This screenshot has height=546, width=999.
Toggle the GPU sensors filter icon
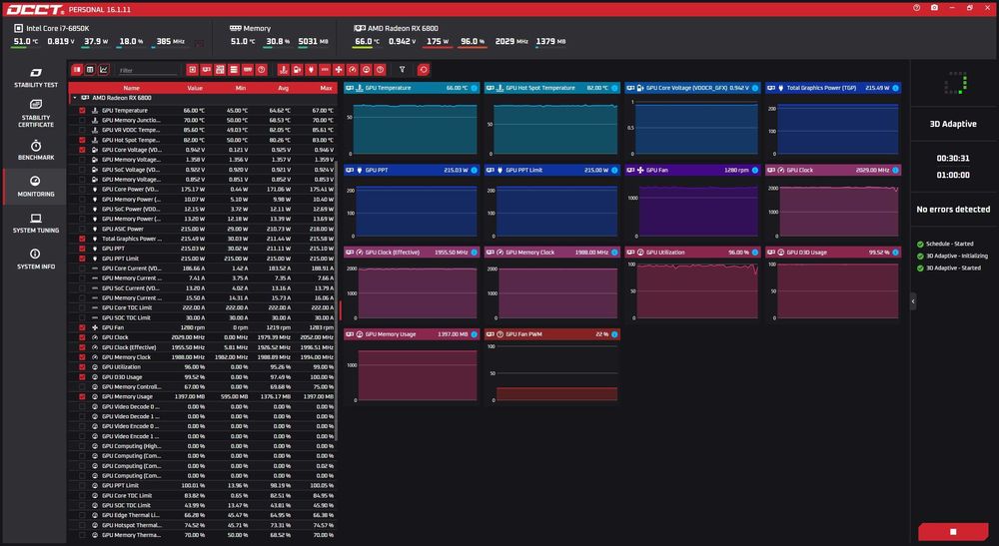207,69
